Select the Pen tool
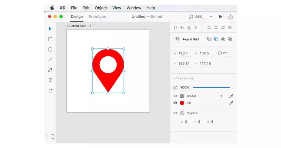 coord(50,70)
